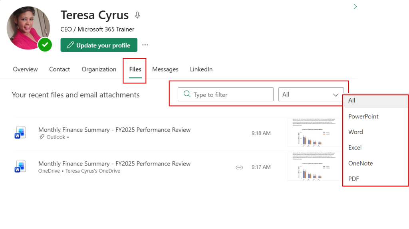Screen dimensions: 409x229
Task: Go to the Organization tab
Action: click(x=99, y=69)
